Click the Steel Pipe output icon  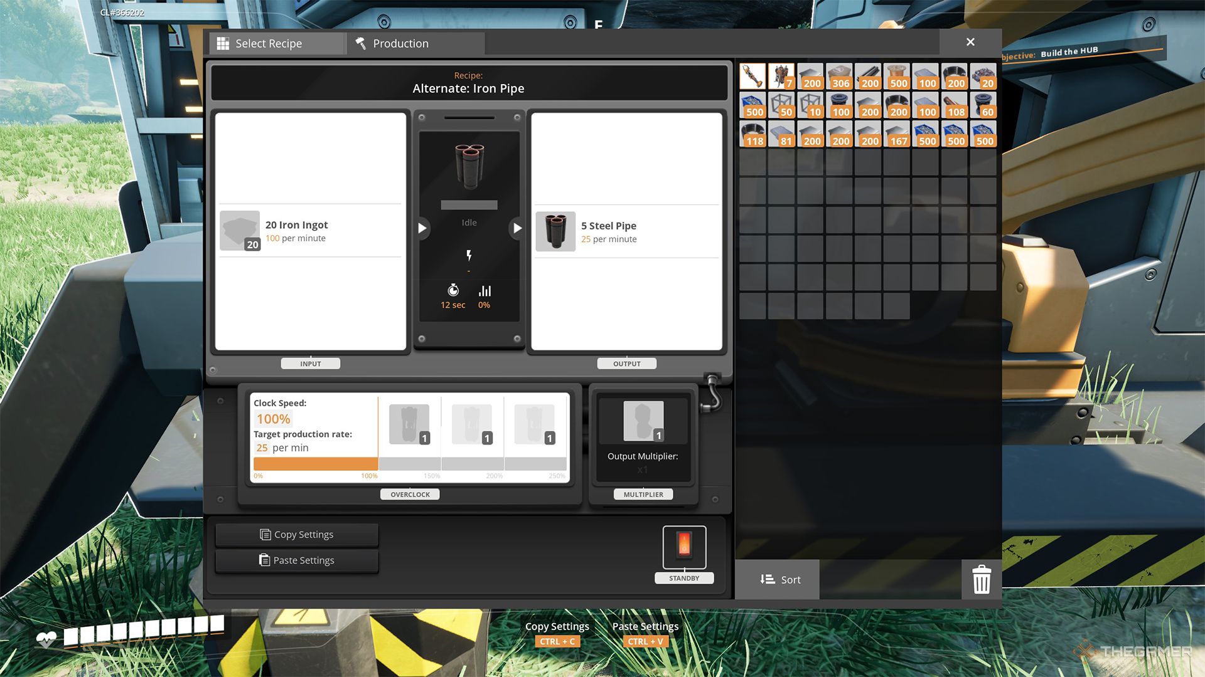click(x=555, y=231)
